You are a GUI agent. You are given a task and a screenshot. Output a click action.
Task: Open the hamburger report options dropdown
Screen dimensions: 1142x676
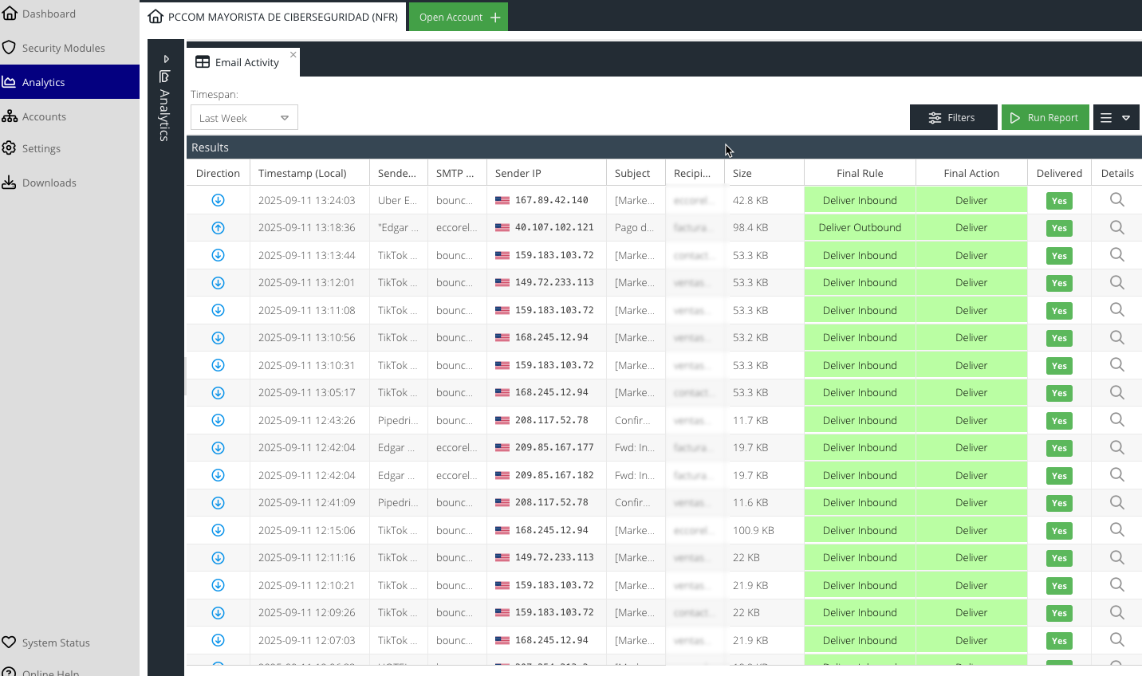pos(1116,118)
